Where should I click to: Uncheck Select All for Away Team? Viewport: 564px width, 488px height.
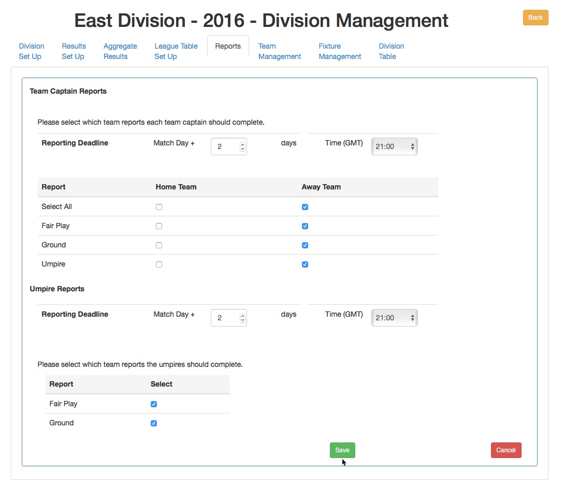pyautogui.click(x=305, y=207)
